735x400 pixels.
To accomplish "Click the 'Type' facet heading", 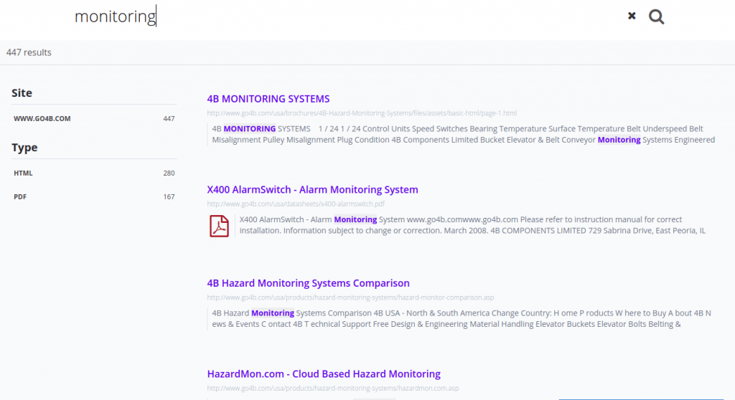I will (24, 148).
